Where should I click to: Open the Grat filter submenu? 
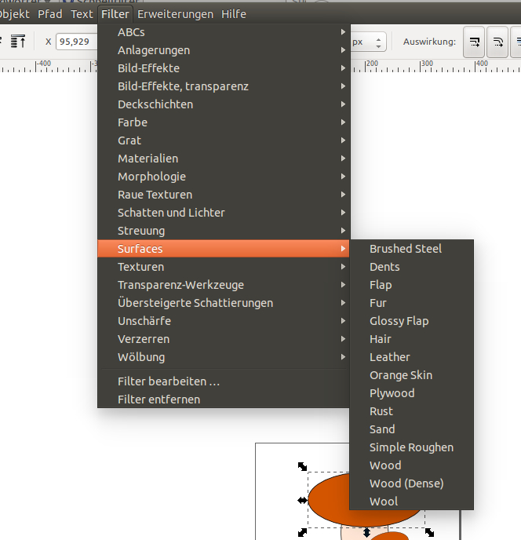tap(224, 140)
